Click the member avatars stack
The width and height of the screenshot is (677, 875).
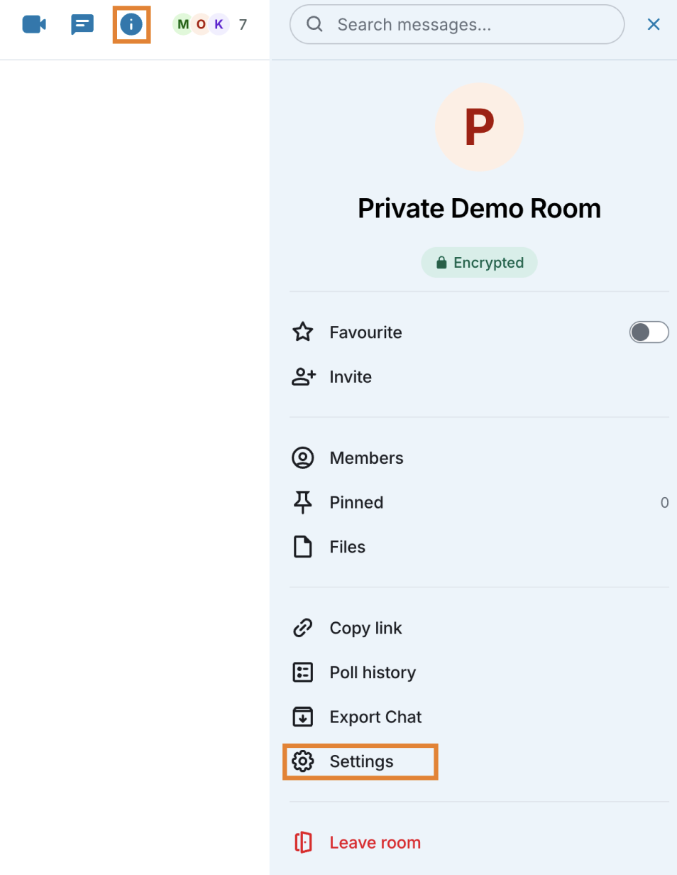pyautogui.click(x=202, y=25)
